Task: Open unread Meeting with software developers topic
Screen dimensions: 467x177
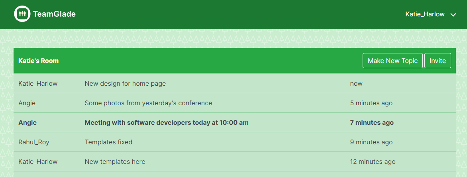Action: tap(167, 122)
